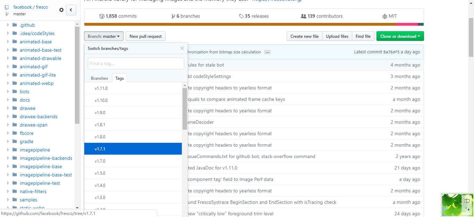This screenshot has height=217, width=474.
Task: Click the folder icon of fbcore
Action: click(x=15, y=133)
